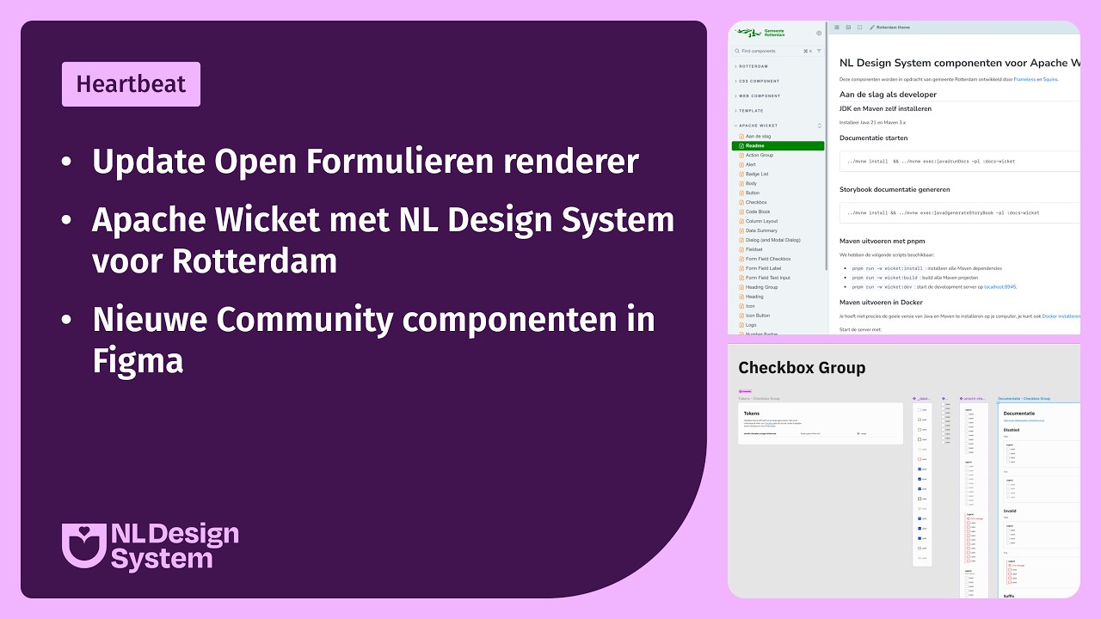Click 'Nieuwe Community componenten in Figma' bullet
Viewport: 1101px width, 619px height.
coord(373,340)
